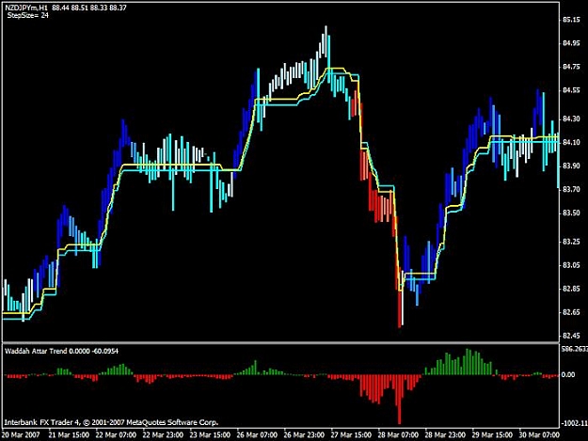Click the 84.10 price axis label
Screen dimensions: 588x441
pyautogui.click(x=571, y=142)
